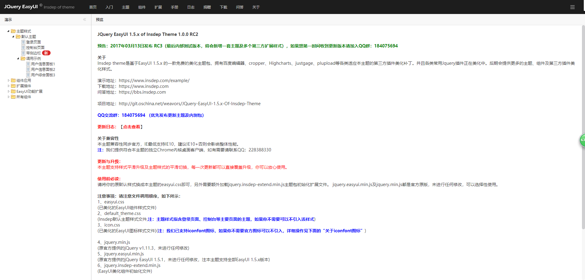Go to 下载 in the top navigation
The image size is (585, 280).
pos(223,7)
